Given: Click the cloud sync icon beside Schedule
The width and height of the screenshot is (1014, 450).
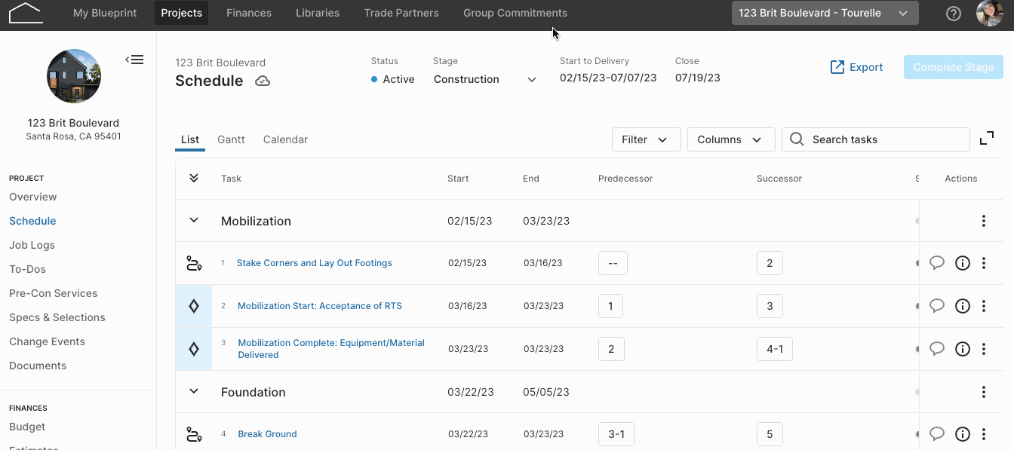Looking at the screenshot, I should click(x=263, y=81).
